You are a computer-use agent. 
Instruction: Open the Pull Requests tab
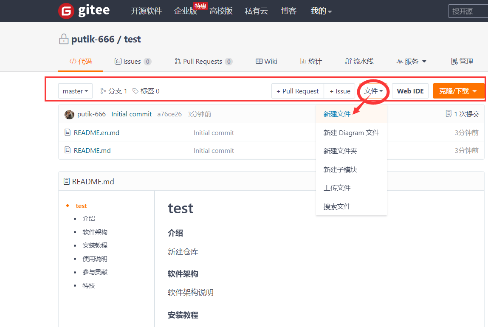203,62
